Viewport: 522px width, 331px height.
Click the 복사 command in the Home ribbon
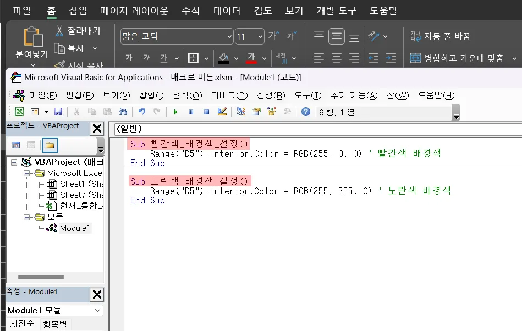point(74,49)
